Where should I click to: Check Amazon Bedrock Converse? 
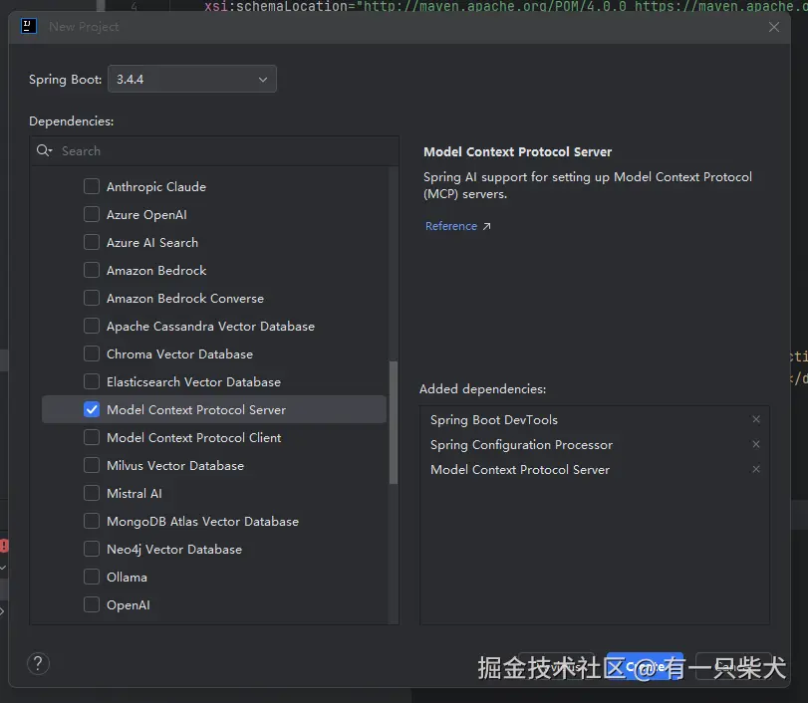[x=92, y=298]
